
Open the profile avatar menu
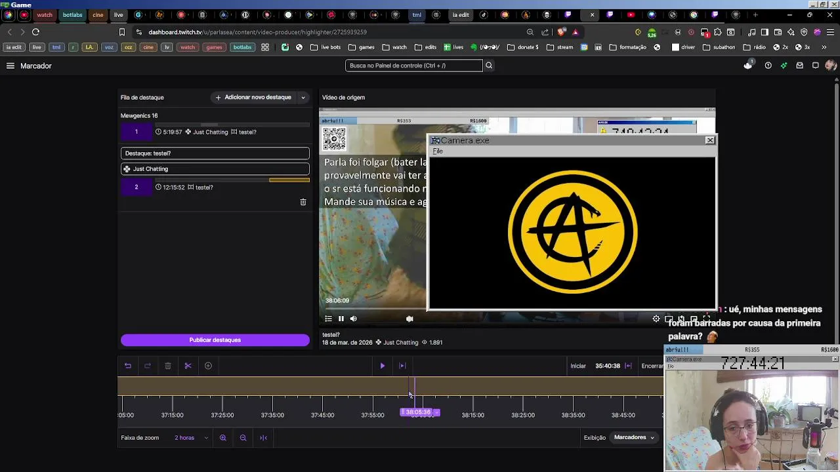pyautogui.click(x=831, y=66)
